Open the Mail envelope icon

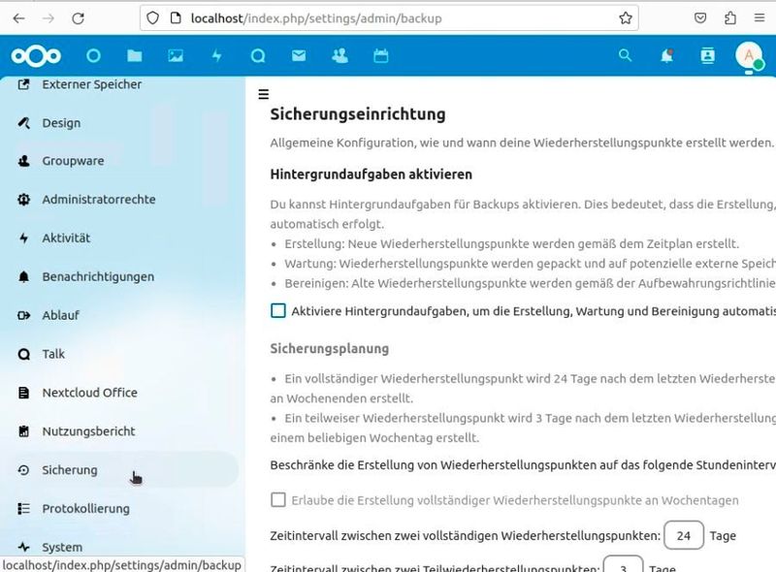299,56
